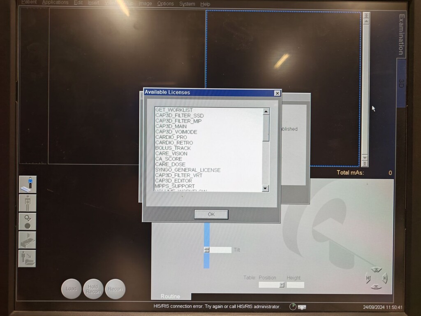Click the patient-to-folder transfer icon

28,258
